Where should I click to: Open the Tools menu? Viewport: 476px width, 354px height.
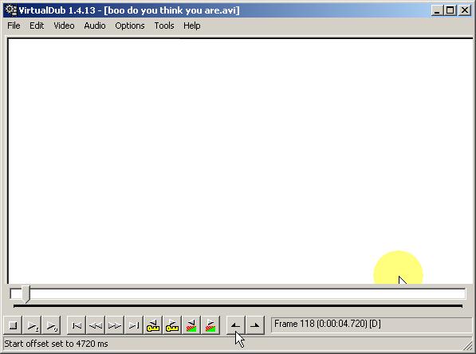coord(164,26)
